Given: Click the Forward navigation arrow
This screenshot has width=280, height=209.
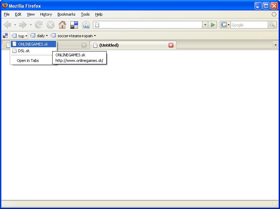Looking at the screenshot, I should (x=23, y=25).
